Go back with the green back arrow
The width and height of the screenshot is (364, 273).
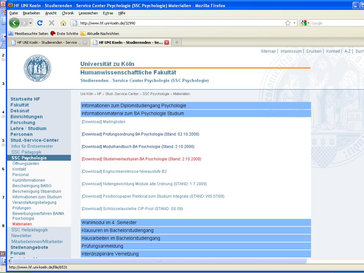click(14, 23)
